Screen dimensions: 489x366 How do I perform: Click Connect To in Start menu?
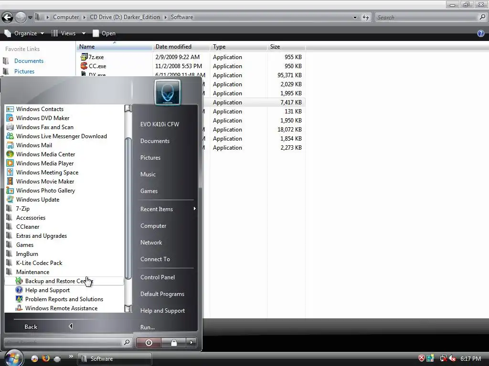coord(155,259)
